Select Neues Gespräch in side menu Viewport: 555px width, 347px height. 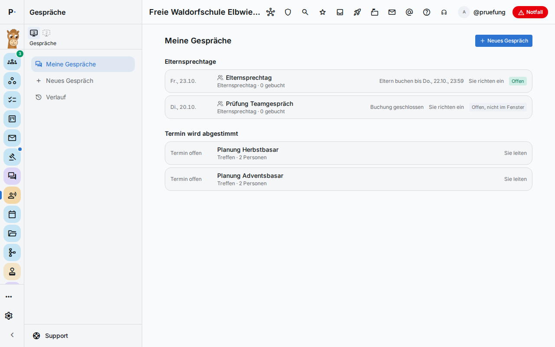tap(83, 81)
